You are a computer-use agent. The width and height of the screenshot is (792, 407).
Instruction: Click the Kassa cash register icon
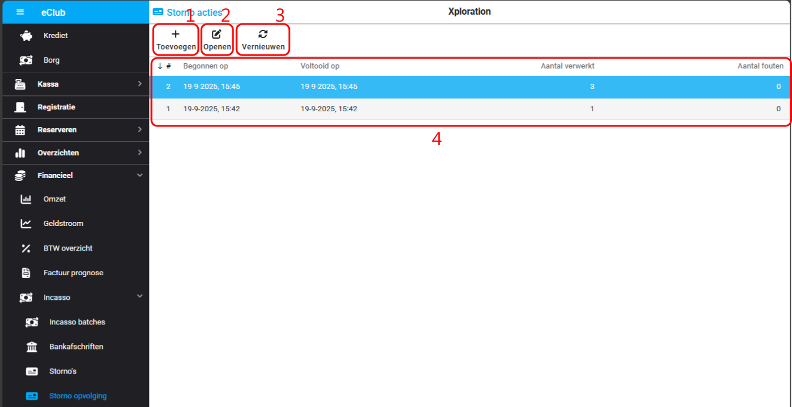tap(21, 84)
